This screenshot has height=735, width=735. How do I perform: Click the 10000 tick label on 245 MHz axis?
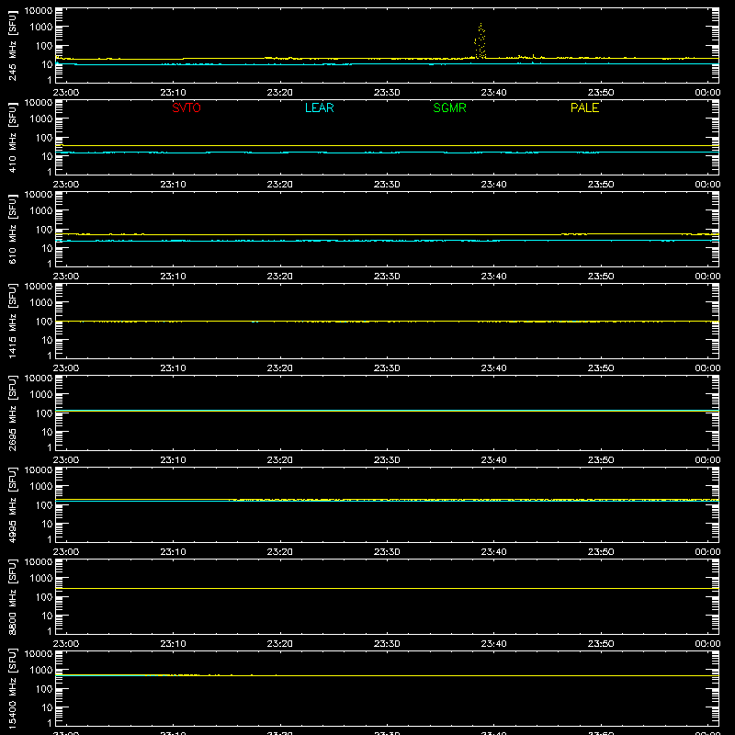(x=39, y=11)
